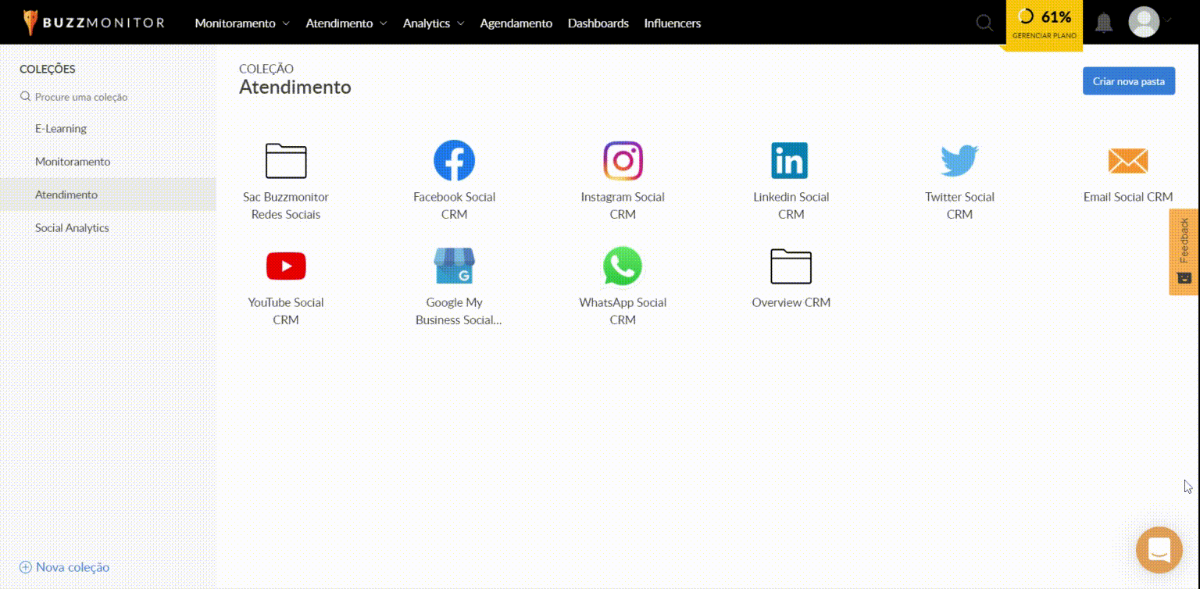Open the Instagram Social CRM icon
Screen dimensions: 1200x589
[623, 161]
